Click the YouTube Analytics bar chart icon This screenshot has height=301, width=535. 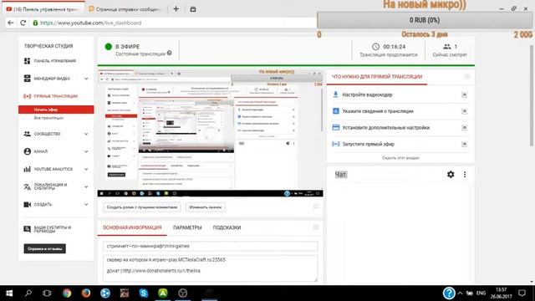click(x=27, y=169)
